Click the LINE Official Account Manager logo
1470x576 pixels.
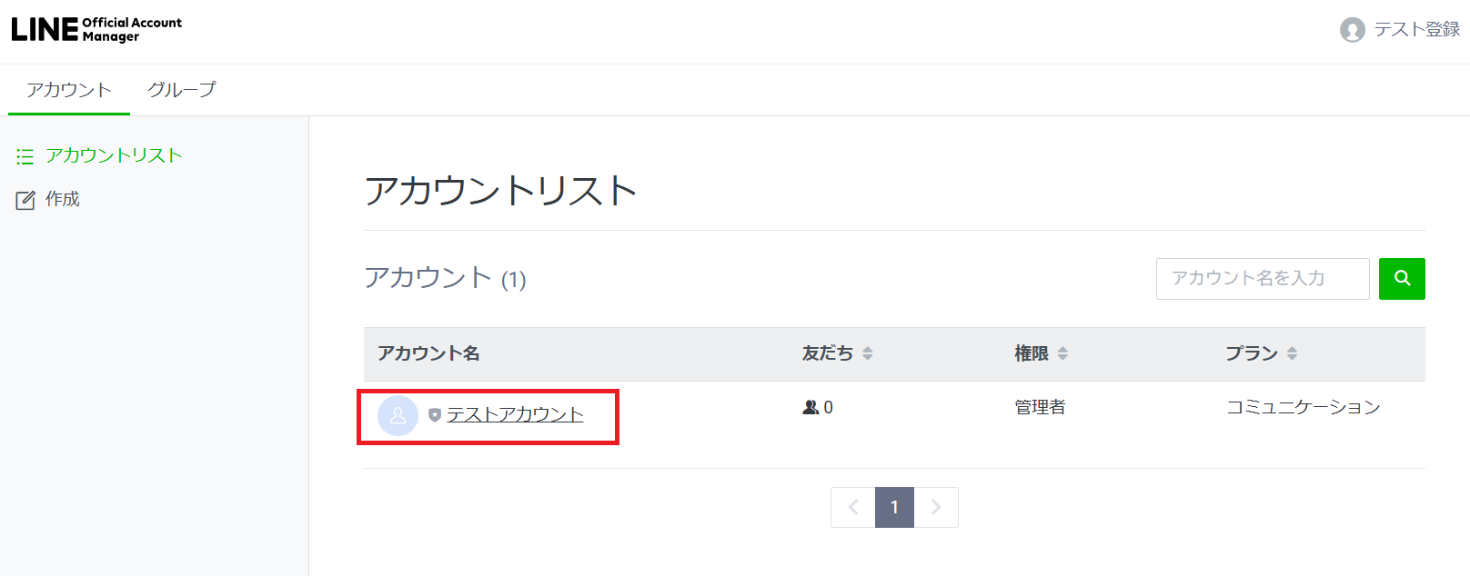click(96, 30)
